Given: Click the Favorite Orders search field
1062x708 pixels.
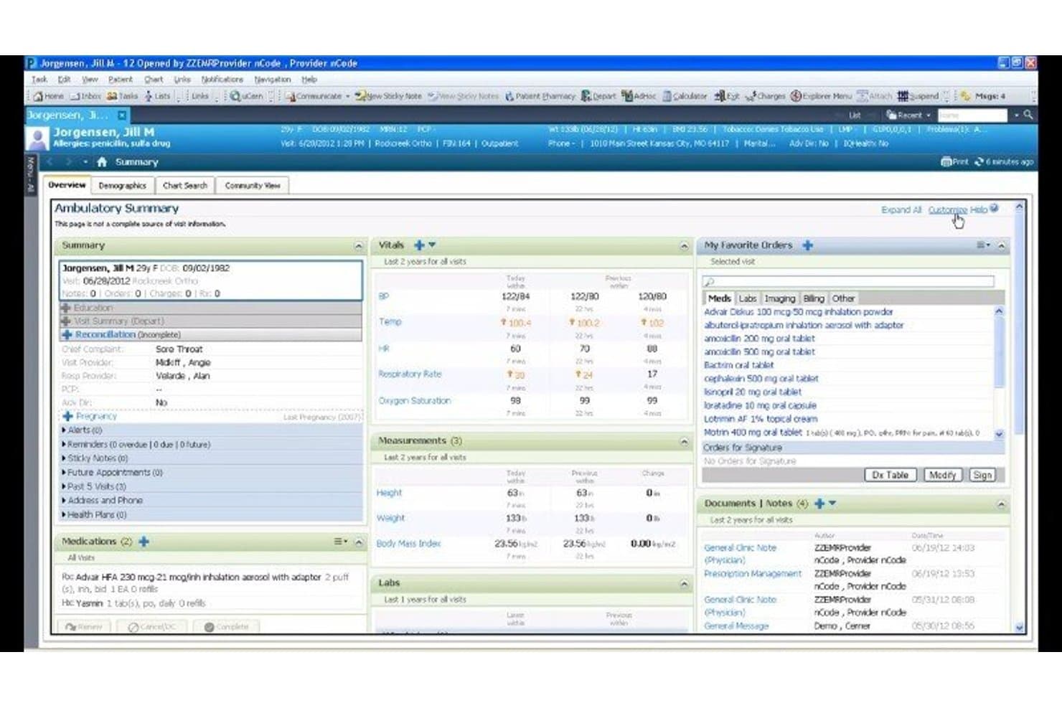Looking at the screenshot, I should click(849, 282).
